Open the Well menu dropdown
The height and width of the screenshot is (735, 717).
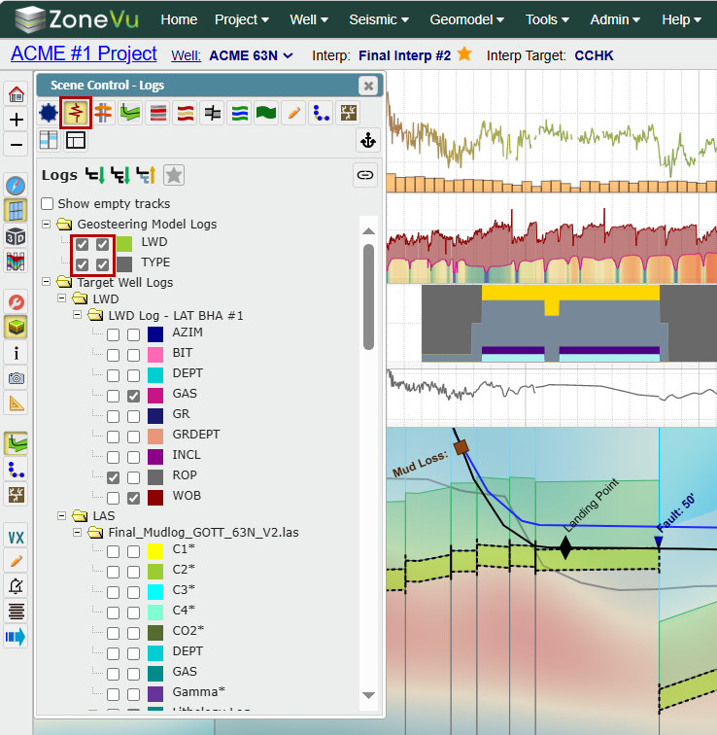309,19
